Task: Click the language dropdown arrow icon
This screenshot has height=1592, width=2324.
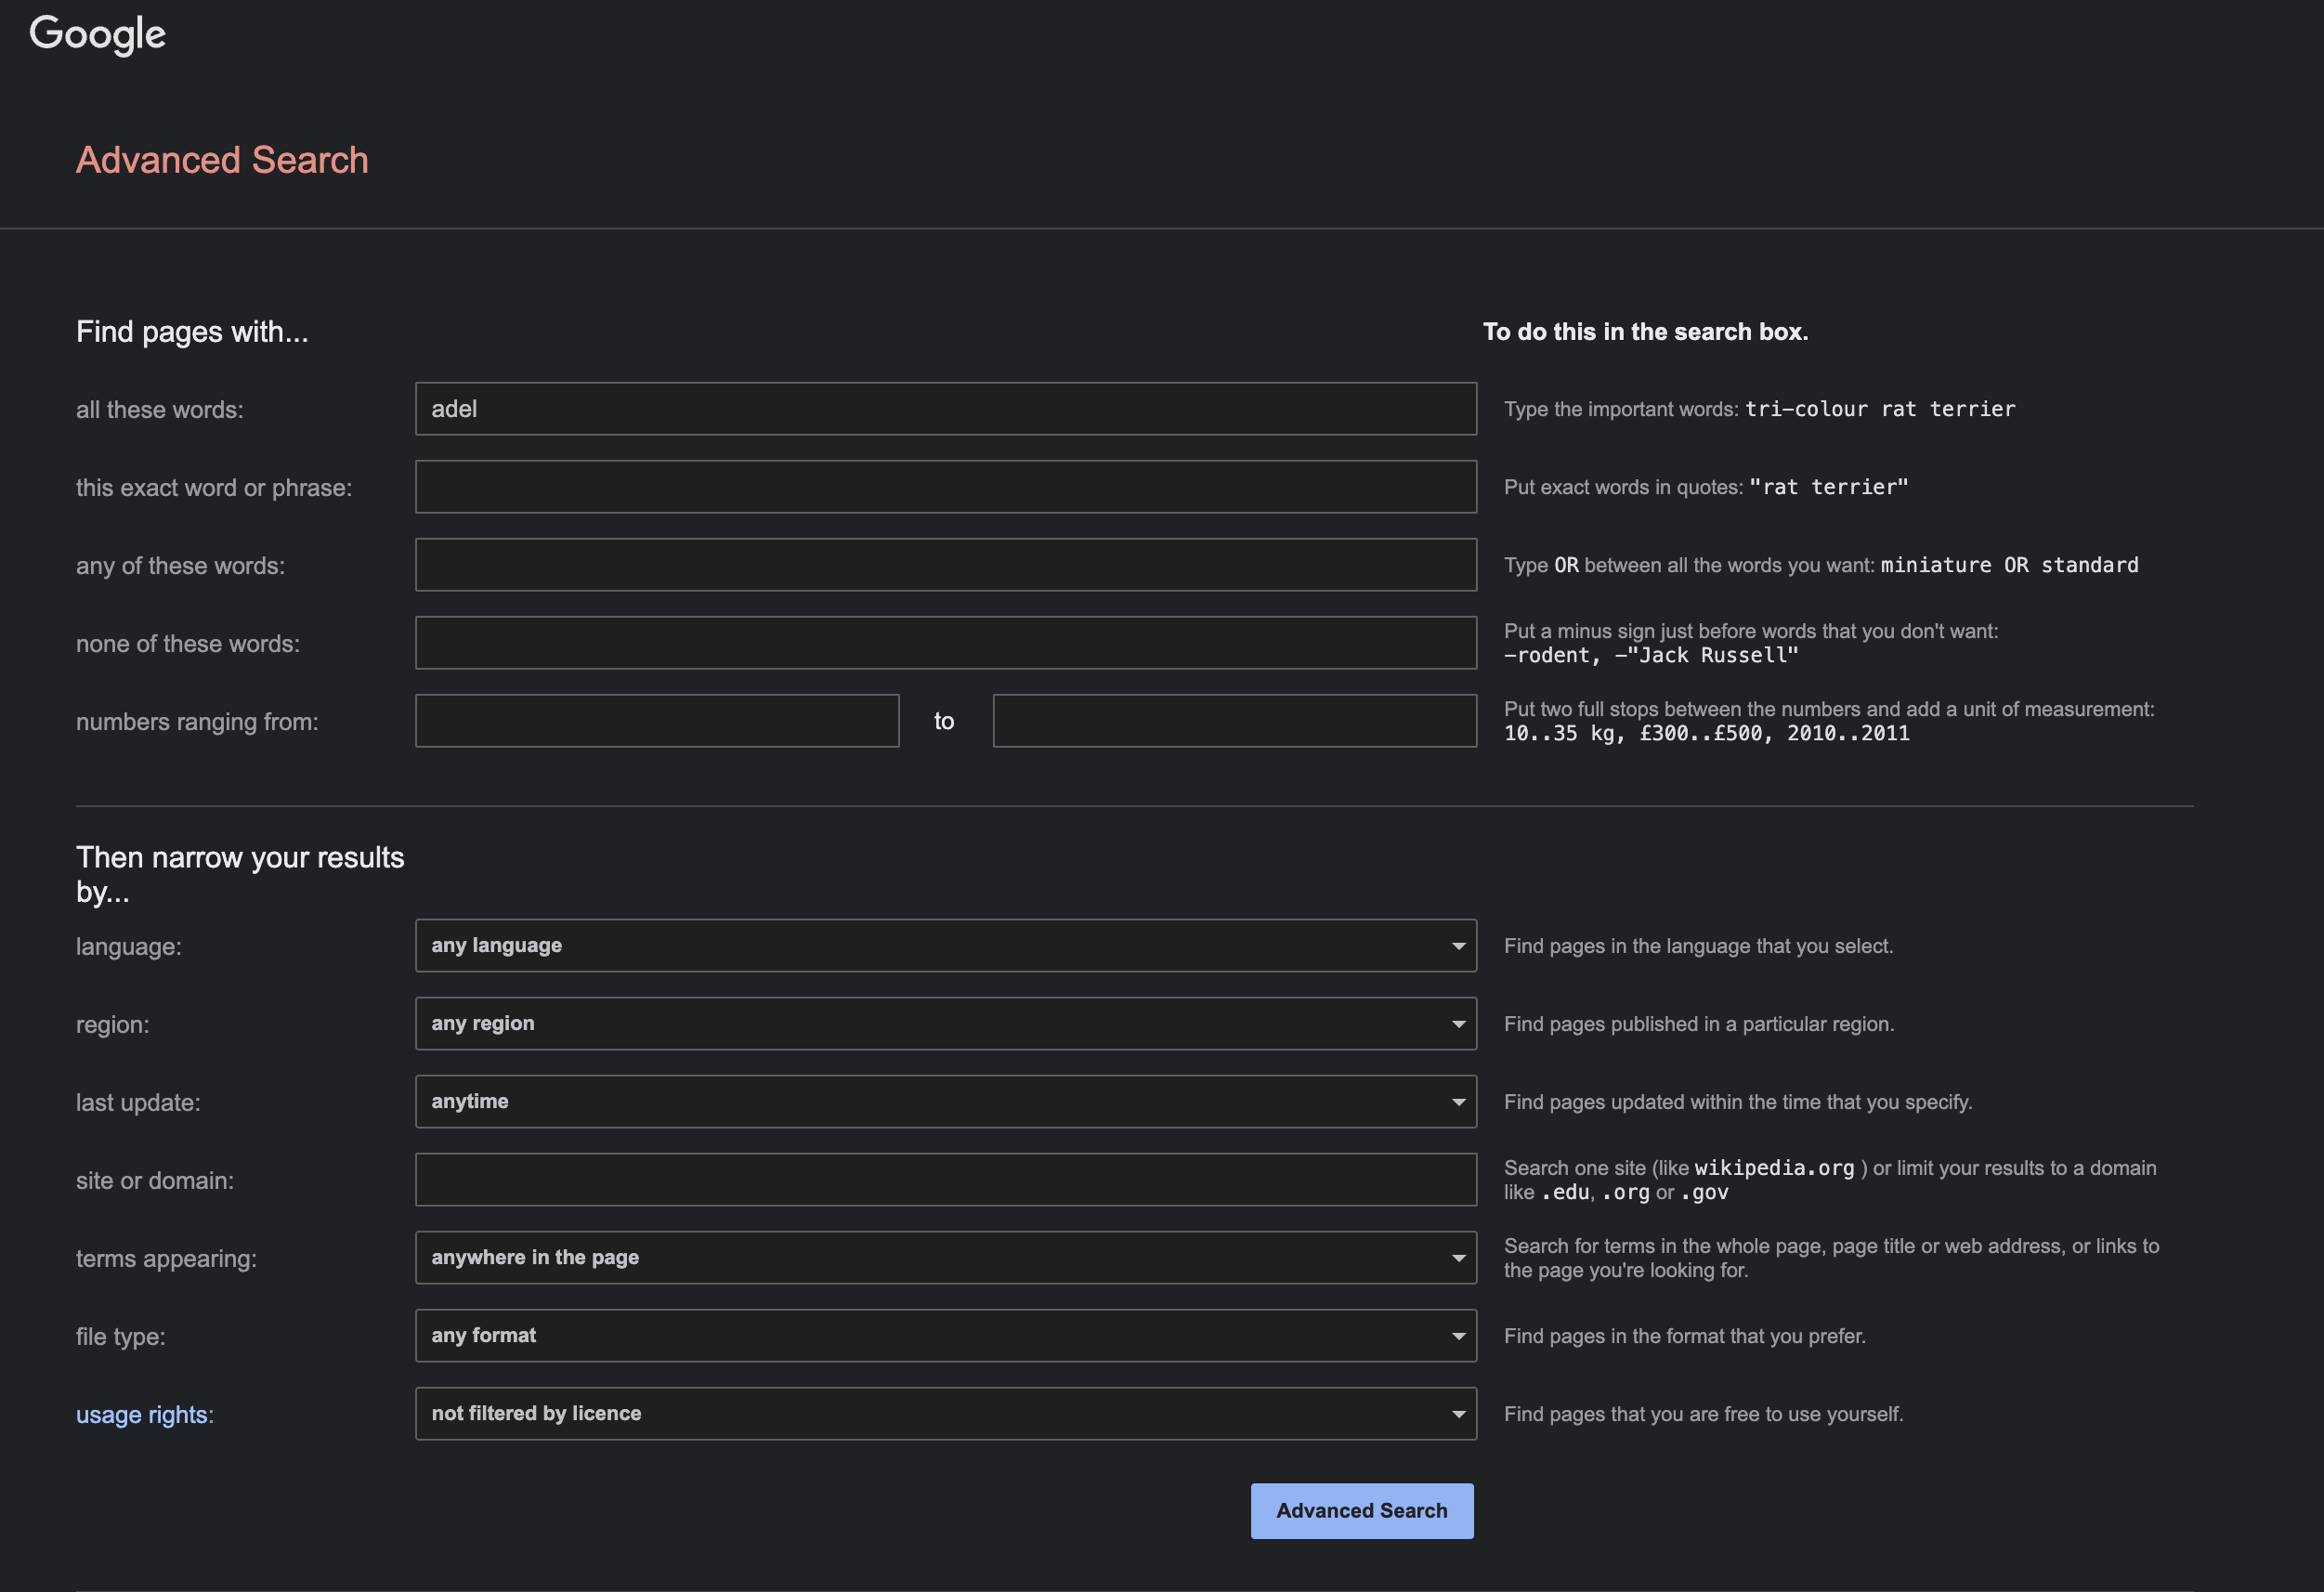Action: pyautogui.click(x=1458, y=946)
